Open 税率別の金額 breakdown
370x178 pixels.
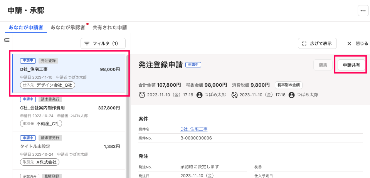289,85
